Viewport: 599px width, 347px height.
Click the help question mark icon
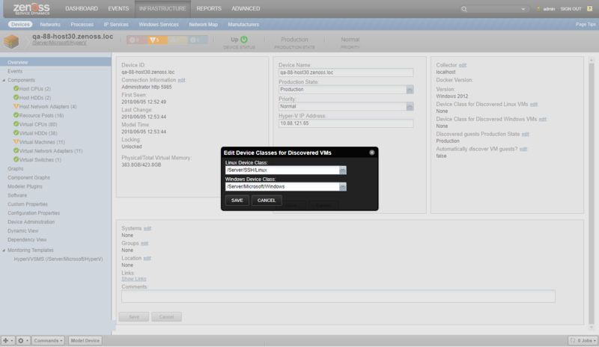pos(589,8)
